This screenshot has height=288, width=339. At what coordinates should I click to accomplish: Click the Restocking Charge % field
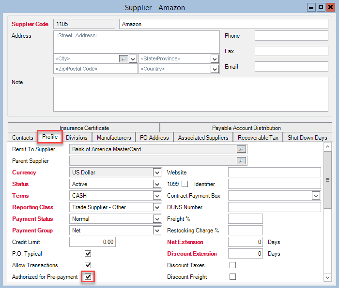point(246,230)
